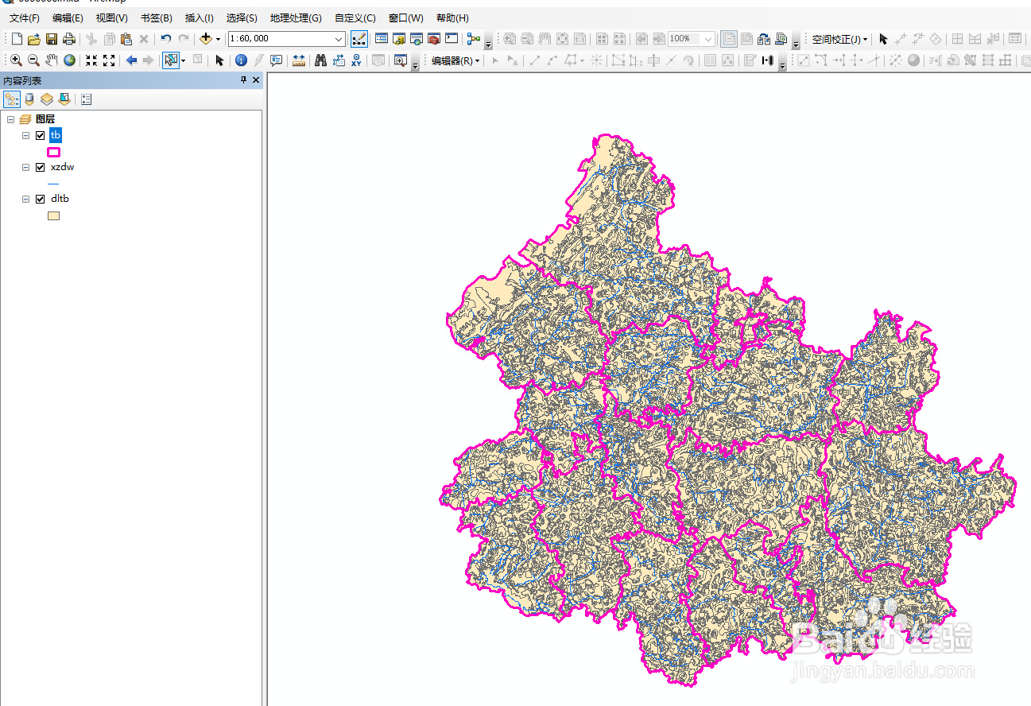Select the tb layer name
The height and width of the screenshot is (706, 1031).
(55, 135)
